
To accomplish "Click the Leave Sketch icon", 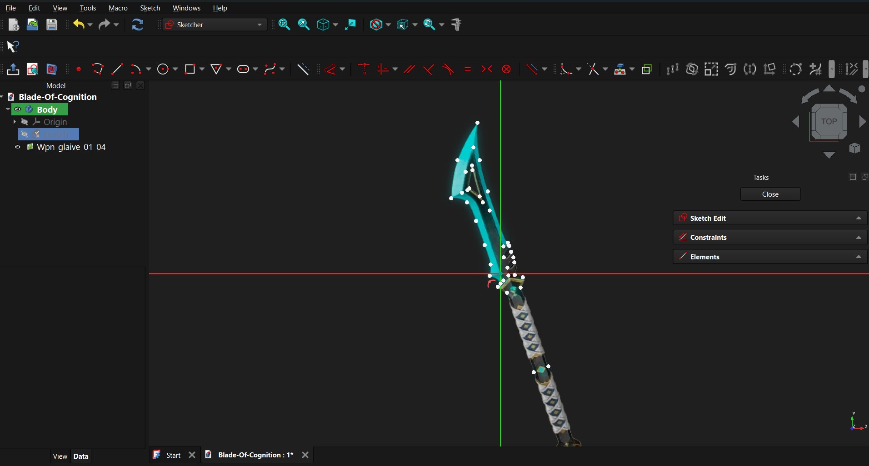I will [x=13, y=69].
